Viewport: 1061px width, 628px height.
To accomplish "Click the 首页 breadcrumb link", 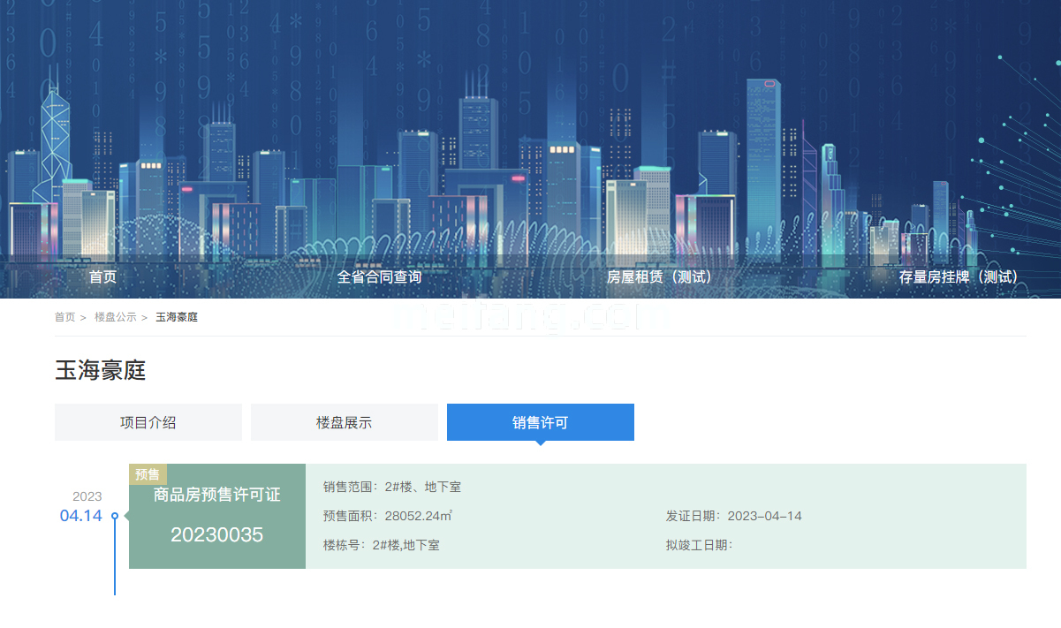I will coord(64,317).
